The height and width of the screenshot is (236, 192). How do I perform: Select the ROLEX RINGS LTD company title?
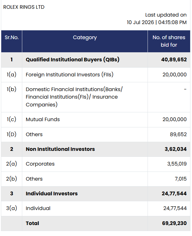[x=24, y=7]
